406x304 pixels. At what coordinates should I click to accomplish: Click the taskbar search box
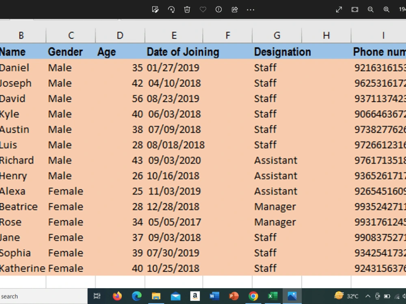pyautogui.click(x=43, y=296)
